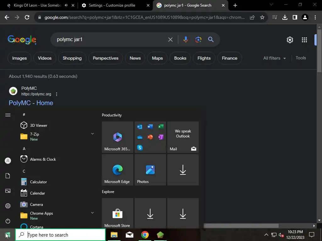Click the Chrome back arrow
The width and height of the screenshot is (322, 241).
point(7,18)
